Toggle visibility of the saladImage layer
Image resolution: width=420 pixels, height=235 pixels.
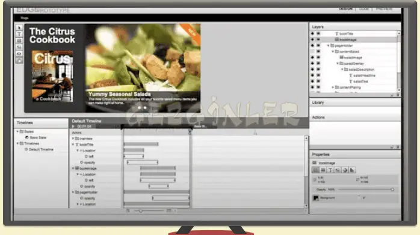pyautogui.click(x=312, y=58)
